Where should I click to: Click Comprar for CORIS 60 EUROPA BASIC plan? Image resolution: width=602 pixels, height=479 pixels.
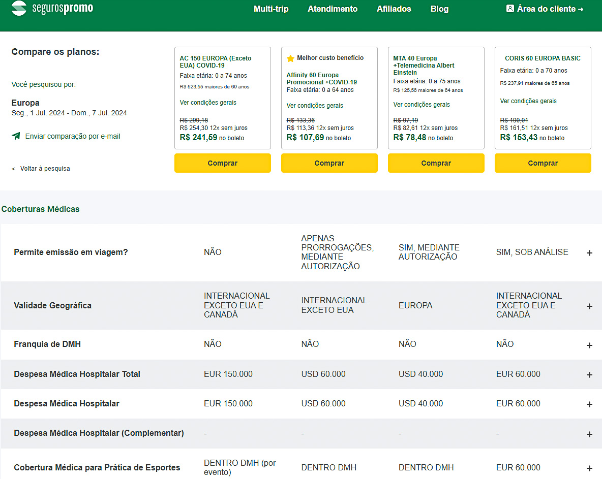(x=543, y=163)
